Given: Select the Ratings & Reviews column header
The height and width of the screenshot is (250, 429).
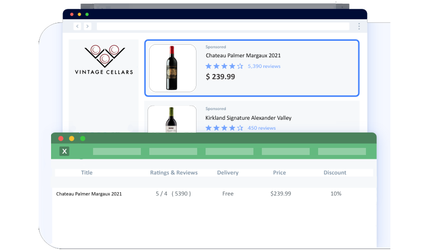Looking at the screenshot, I should (174, 172).
